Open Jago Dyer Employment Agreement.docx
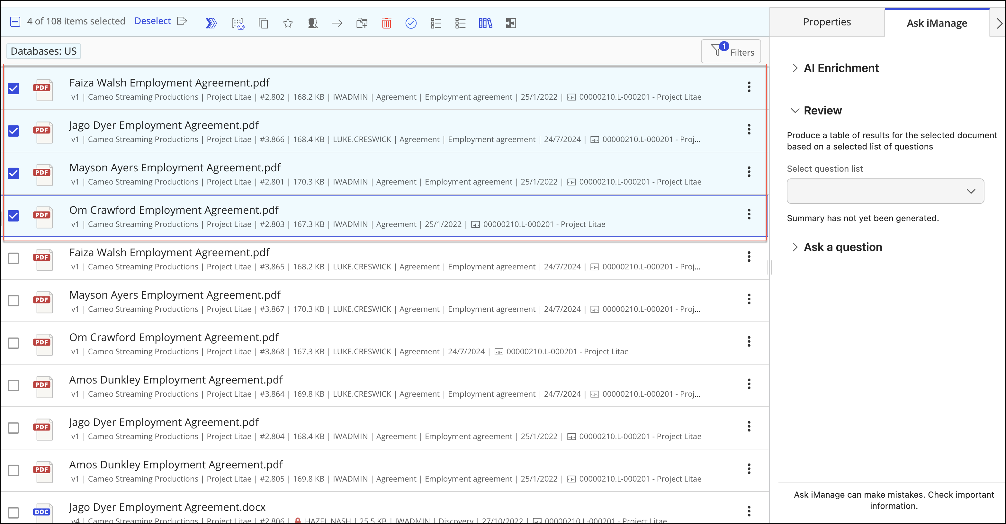 (167, 507)
